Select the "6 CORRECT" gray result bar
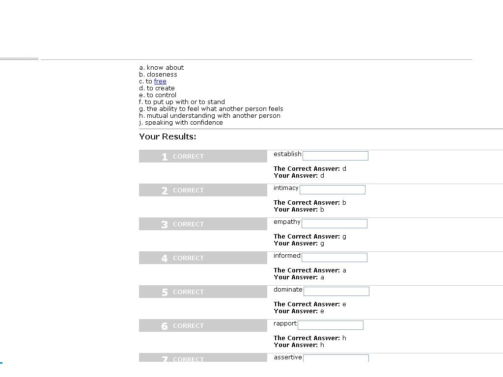Image resolution: width=503 pixels, height=377 pixels. pyautogui.click(x=203, y=325)
